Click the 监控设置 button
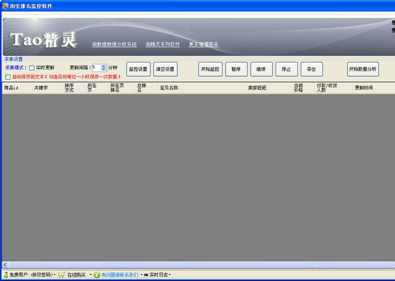The height and width of the screenshot is (281, 395). point(138,69)
